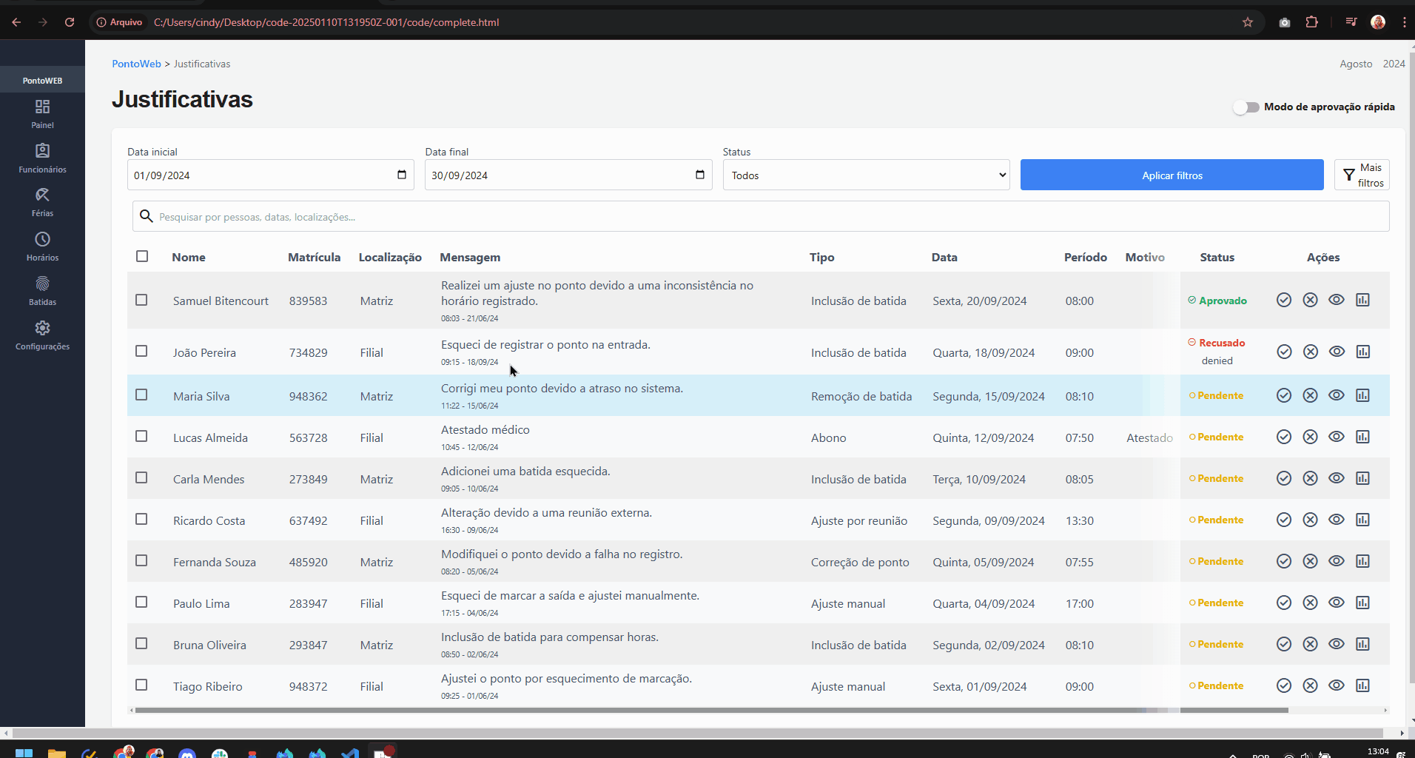
Task: Open the Painel section in sidebar
Action: tap(42, 114)
